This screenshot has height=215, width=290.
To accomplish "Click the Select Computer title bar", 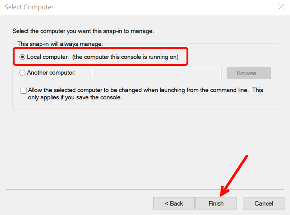I will [x=112, y=7].
